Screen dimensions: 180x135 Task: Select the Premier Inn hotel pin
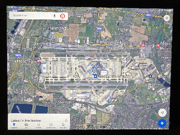pos(143,45)
